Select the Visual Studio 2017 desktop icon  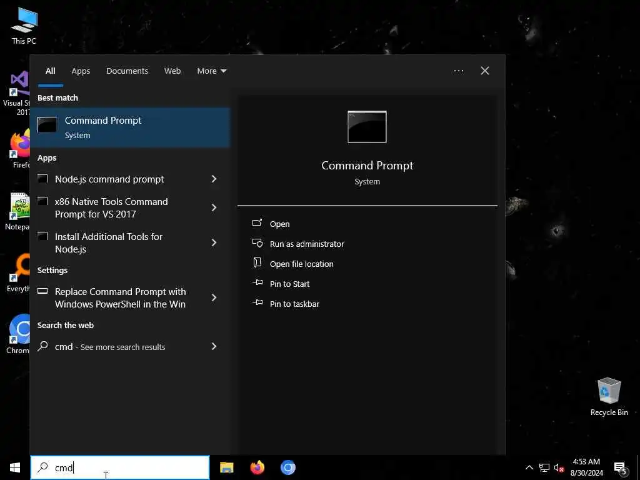[17, 94]
